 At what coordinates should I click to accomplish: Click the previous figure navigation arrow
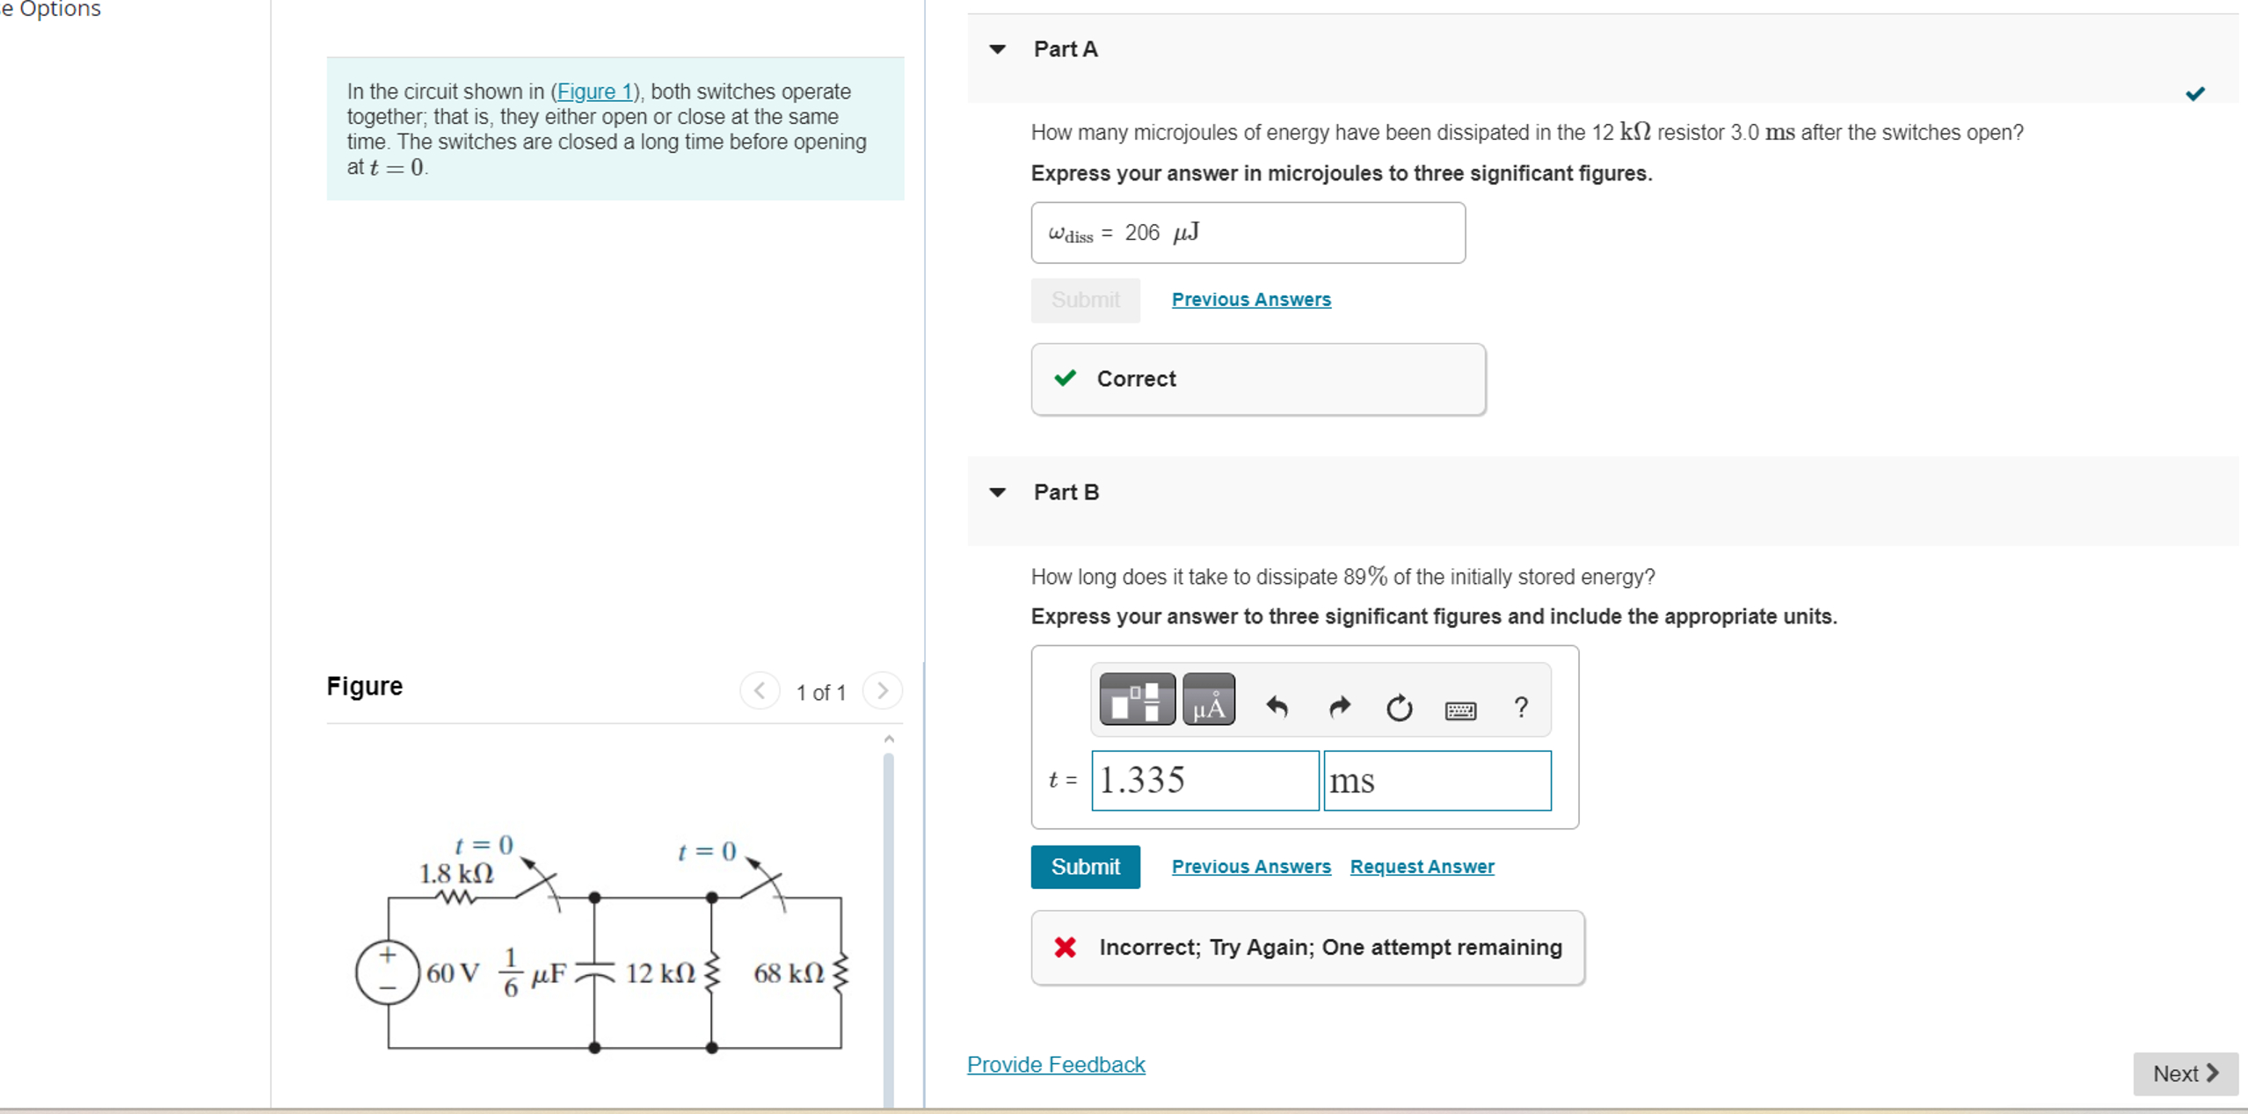pos(760,691)
